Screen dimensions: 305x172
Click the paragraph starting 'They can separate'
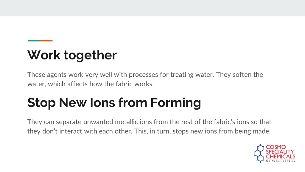149,126
